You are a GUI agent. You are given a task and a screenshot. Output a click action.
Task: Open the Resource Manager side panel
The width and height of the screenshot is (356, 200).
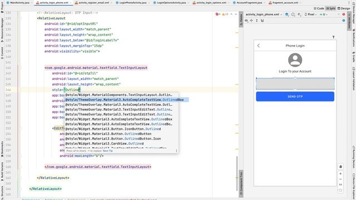(2, 30)
